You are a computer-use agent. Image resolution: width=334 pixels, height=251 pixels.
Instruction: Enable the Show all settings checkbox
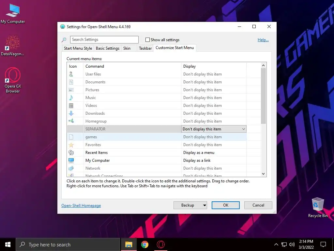(147, 40)
